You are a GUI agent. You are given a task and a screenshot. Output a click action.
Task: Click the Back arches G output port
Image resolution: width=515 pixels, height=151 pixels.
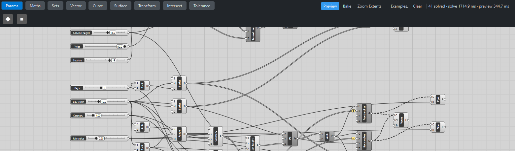click(x=371, y=141)
